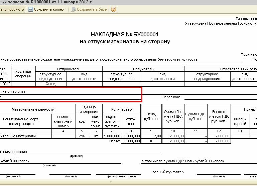Click item row 2 000,00 in column 10
The image size is (257, 186).
(x=173, y=136)
